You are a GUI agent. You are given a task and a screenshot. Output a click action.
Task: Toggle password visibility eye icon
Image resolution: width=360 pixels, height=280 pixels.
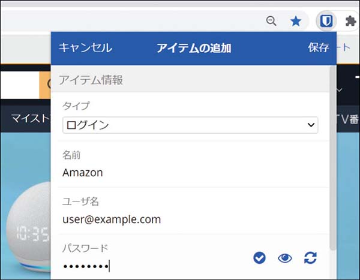tap(285, 258)
